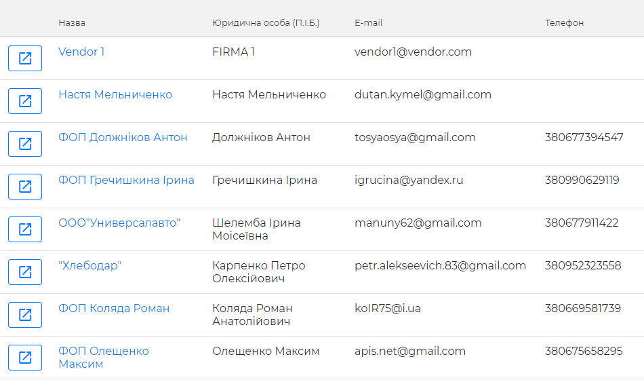The width and height of the screenshot is (644, 380).
Task: Open the edit icon for ФОП Должніков Антон
Action: (x=25, y=144)
